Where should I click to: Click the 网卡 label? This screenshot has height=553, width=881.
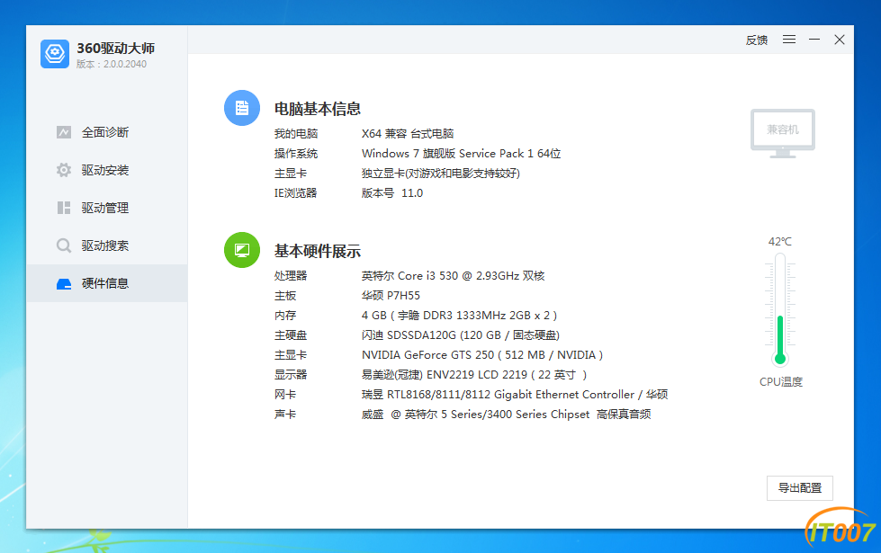(285, 395)
